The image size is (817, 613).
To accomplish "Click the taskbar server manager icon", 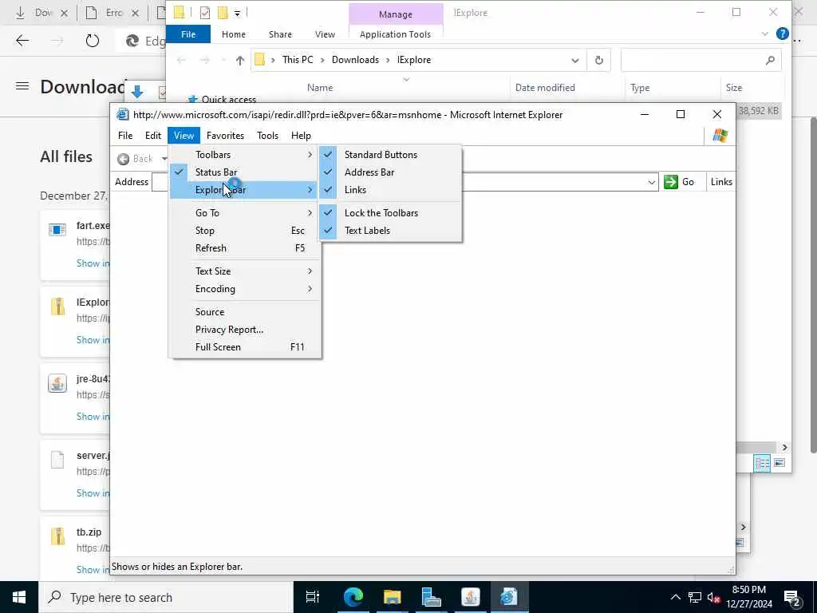I will point(431,597).
